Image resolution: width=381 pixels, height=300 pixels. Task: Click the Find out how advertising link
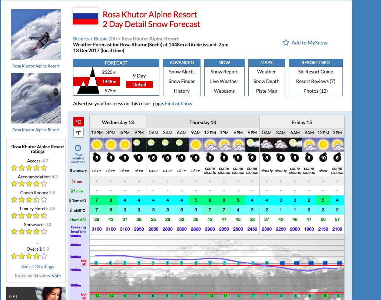click(179, 103)
